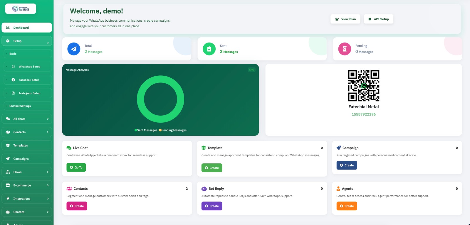This screenshot has width=470, height=225.
Task: Click purple Create button on Bot Reply card
Action: pyautogui.click(x=212, y=206)
